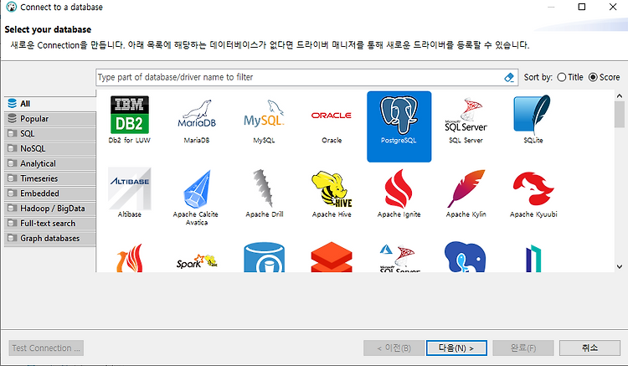This screenshot has height=366, width=628.
Task: Open the Popular category
Action: pos(50,119)
